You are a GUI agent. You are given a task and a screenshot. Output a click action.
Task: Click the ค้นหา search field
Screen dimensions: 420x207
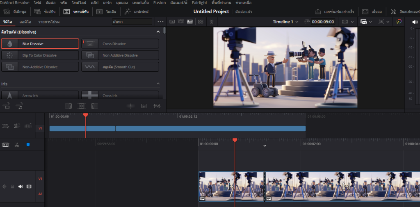(x=131, y=21)
